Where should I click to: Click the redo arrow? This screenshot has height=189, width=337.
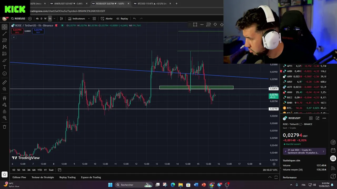(141, 19)
